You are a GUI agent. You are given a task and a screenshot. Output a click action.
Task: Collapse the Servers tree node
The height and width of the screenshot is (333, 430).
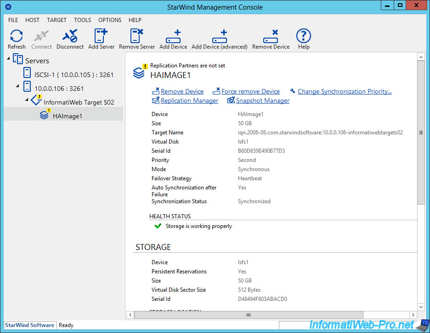tap(8, 58)
